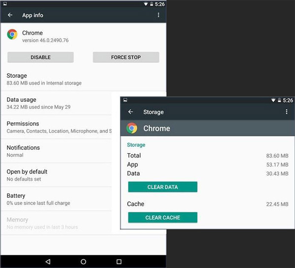Open the Storage settings entry
The height and width of the screenshot is (268, 295).
[x=59, y=79]
